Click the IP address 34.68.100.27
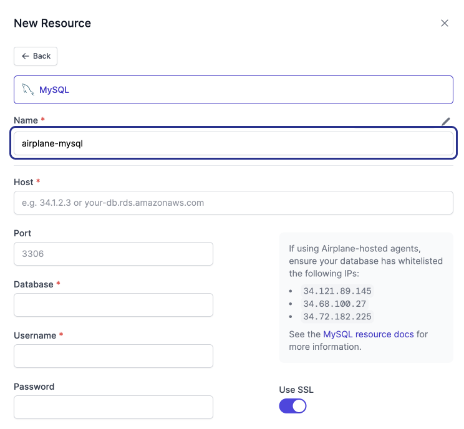 pos(334,304)
